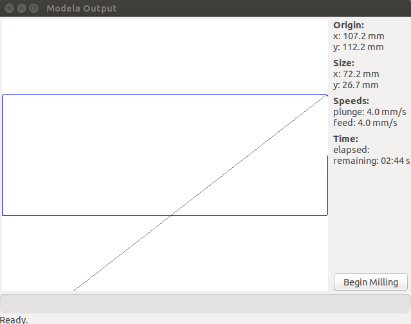Screen dimensions: 411x324
Task: Click the origin y 112.2 mm value
Action: click(358, 47)
